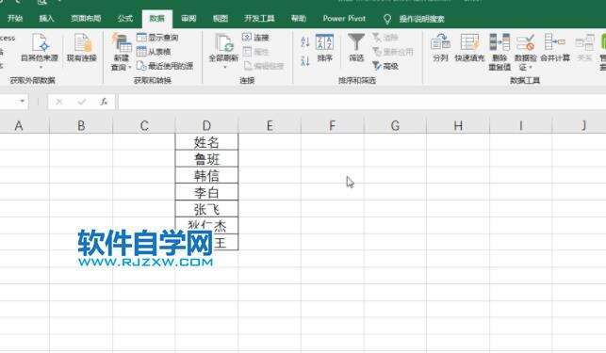
Task: Click 合并计算 (Consolidate)
Action: (555, 48)
